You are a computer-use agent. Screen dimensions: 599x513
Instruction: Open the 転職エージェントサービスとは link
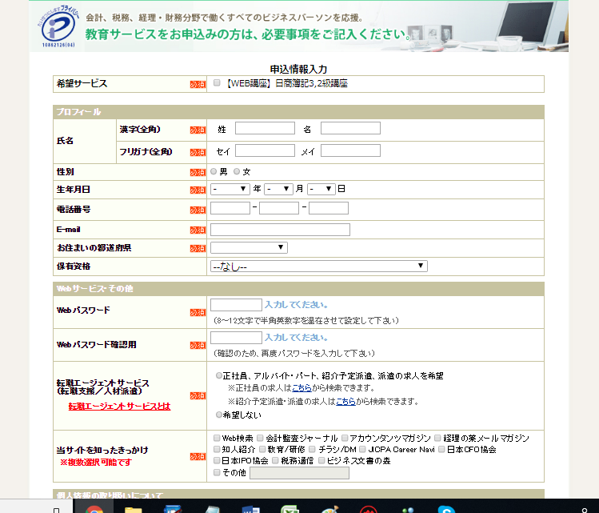[x=118, y=407]
